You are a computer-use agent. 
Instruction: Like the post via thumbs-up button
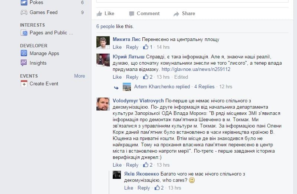[x=105, y=14]
